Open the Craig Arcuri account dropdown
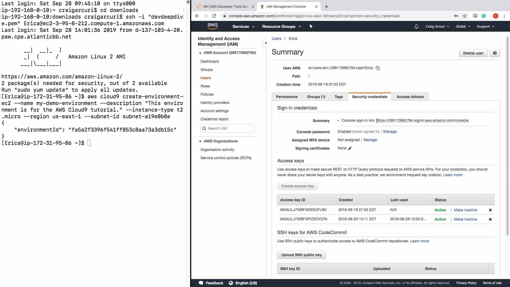Image resolution: width=510 pixels, height=287 pixels. click(x=437, y=26)
